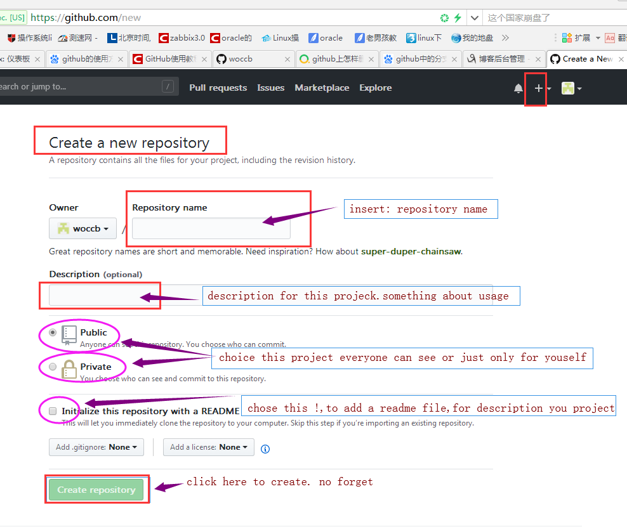Open the Add a license dropdown
Image resolution: width=627 pixels, height=529 pixels.
coord(209,447)
